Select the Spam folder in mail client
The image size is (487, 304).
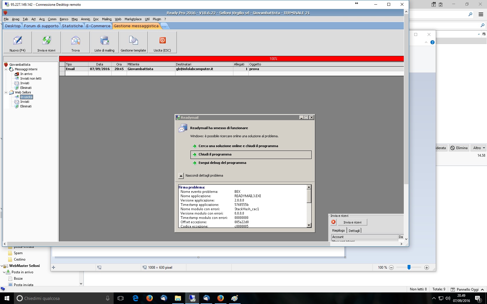point(18,253)
